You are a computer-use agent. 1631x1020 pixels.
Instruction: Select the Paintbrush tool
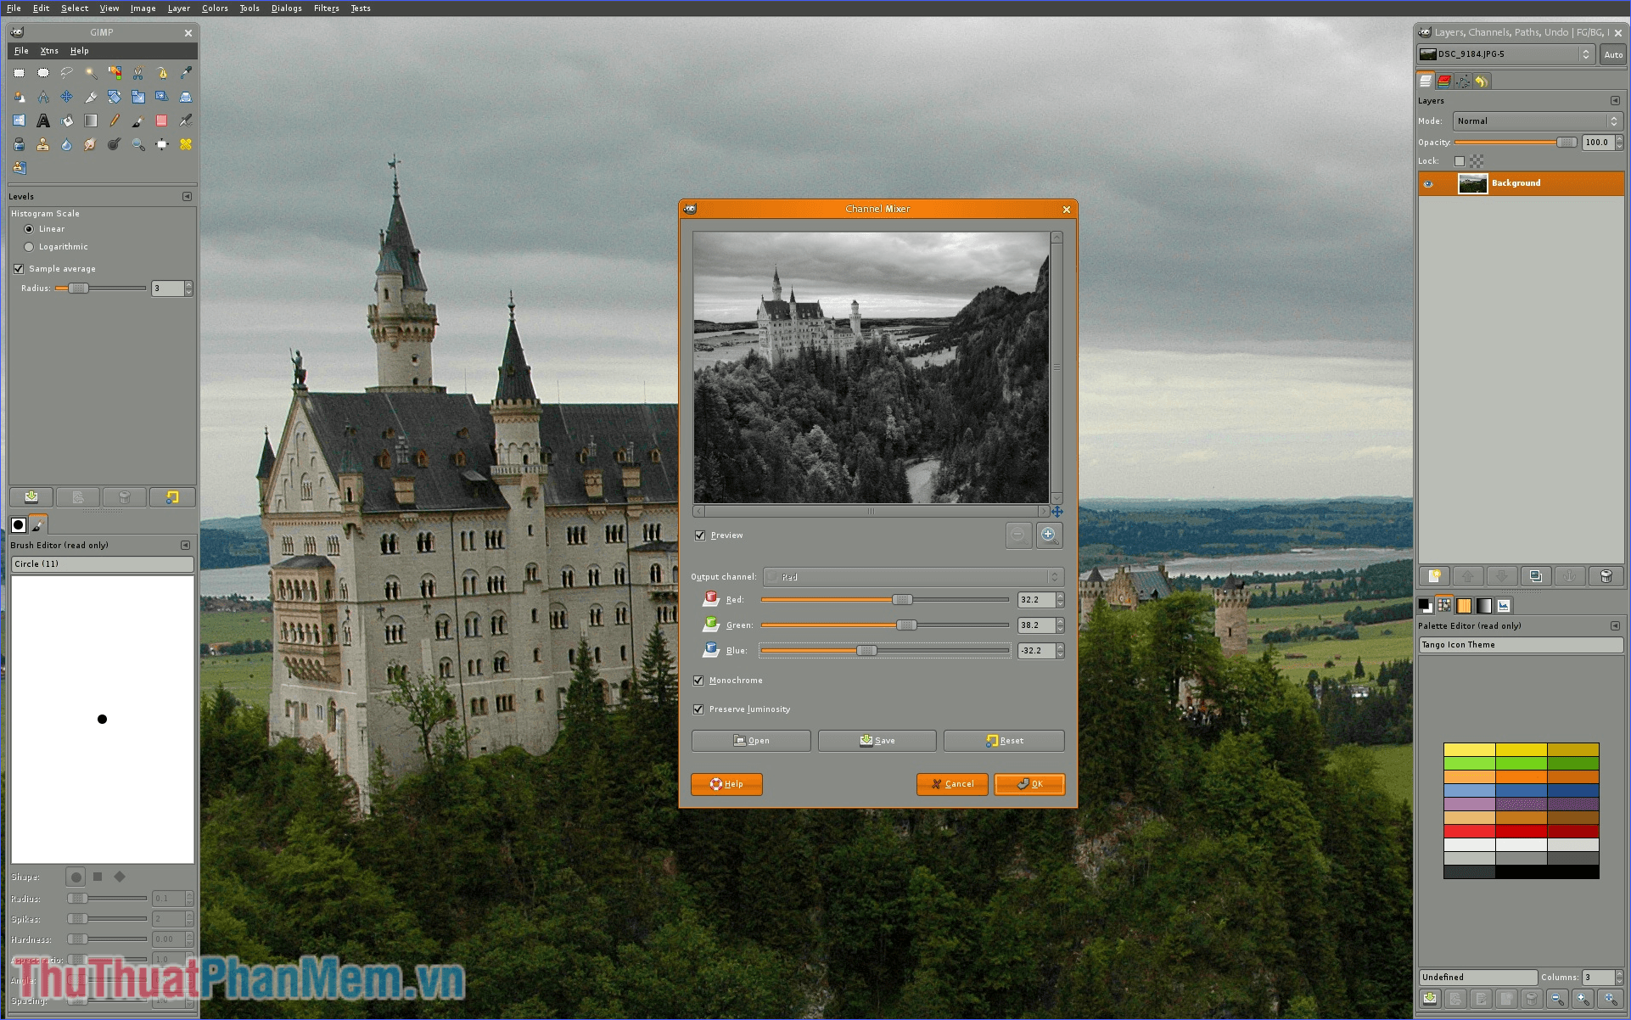(137, 122)
